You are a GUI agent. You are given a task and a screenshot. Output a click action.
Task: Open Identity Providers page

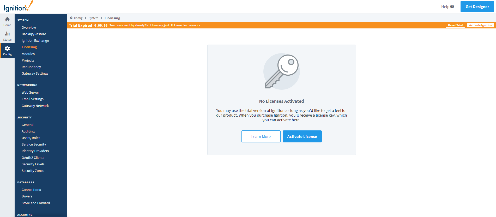35,151
